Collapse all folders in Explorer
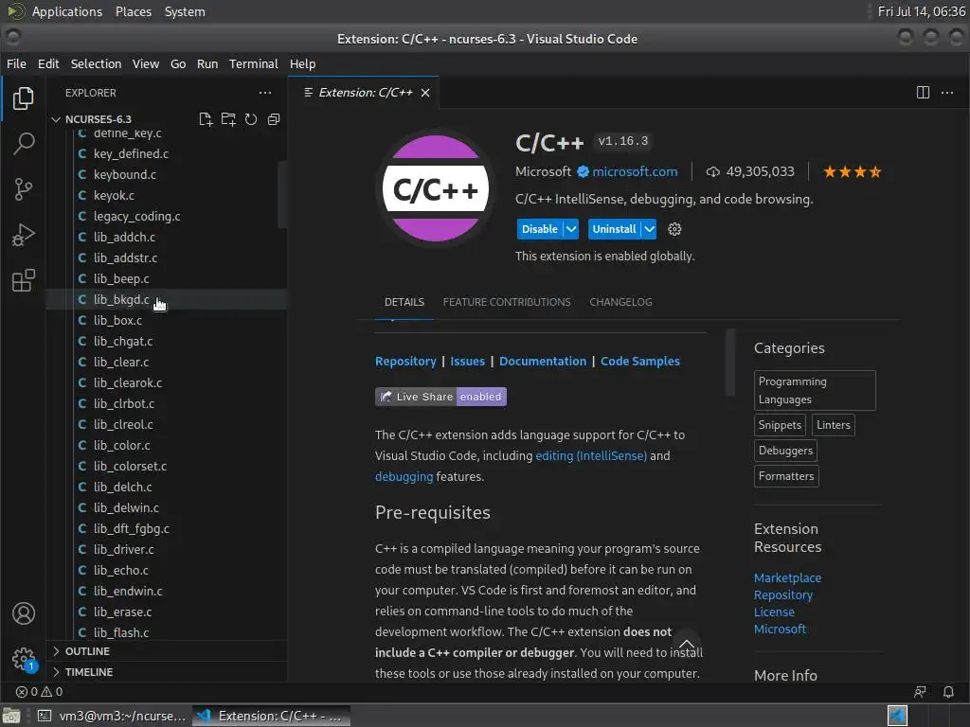The width and height of the screenshot is (970, 727). click(274, 119)
